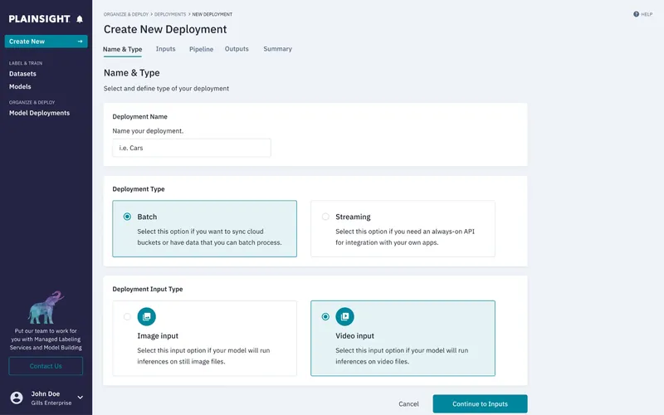Select the Image input radio button
Image resolution: width=664 pixels, height=415 pixels.
(x=127, y=316)
